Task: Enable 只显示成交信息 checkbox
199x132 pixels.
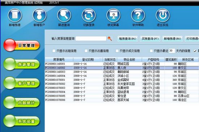Action: tap(117, 51)
